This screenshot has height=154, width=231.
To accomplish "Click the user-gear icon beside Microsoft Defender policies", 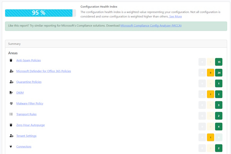I will pos(12,71).
